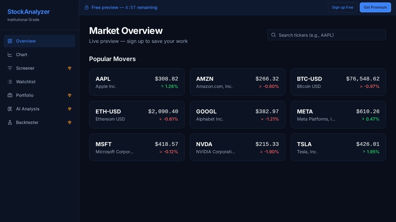Screen dimensions: 396x222
Task: Click the Amazon.com, Inc. company name
Action: click(x=214, y=86)
